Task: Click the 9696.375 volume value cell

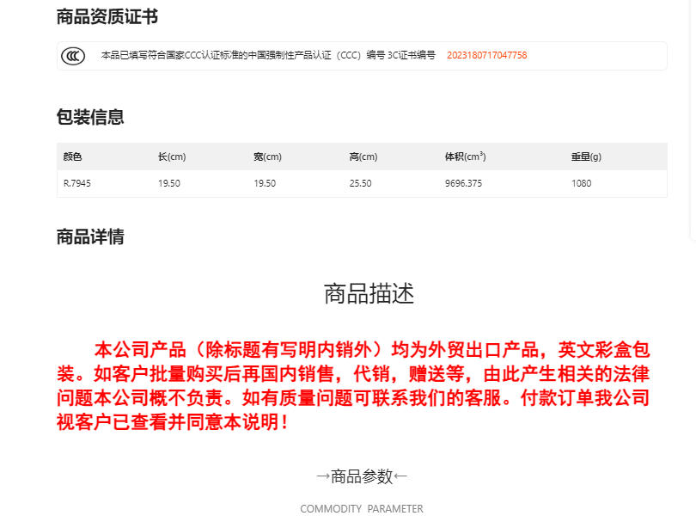Action: [463, 183]
